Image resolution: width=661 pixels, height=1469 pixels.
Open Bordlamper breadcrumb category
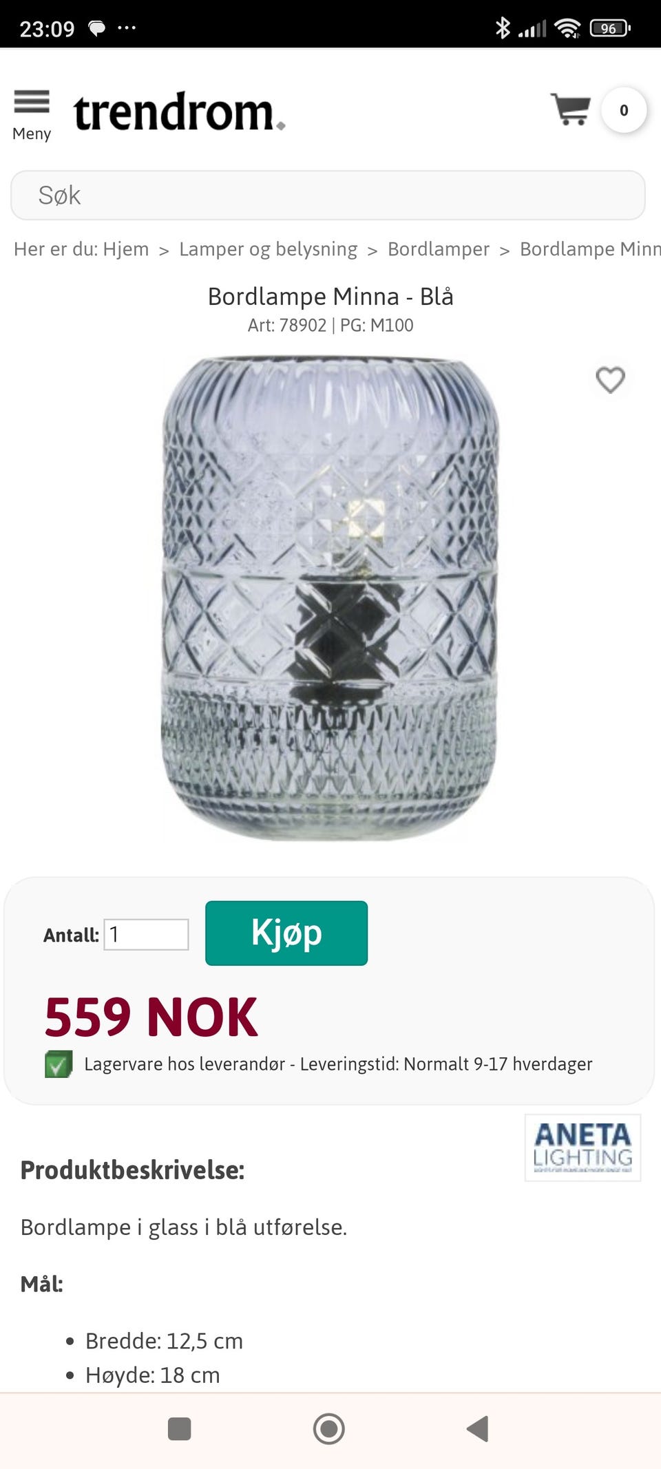[x=439, y=249]
